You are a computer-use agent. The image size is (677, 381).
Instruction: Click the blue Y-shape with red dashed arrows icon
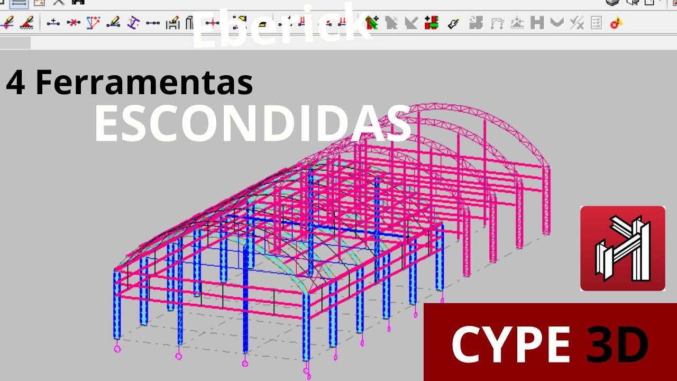[93, 23]
